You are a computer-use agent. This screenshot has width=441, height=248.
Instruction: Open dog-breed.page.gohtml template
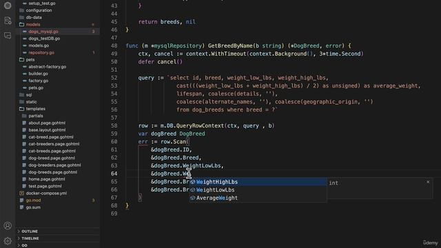tap(58, 158)
